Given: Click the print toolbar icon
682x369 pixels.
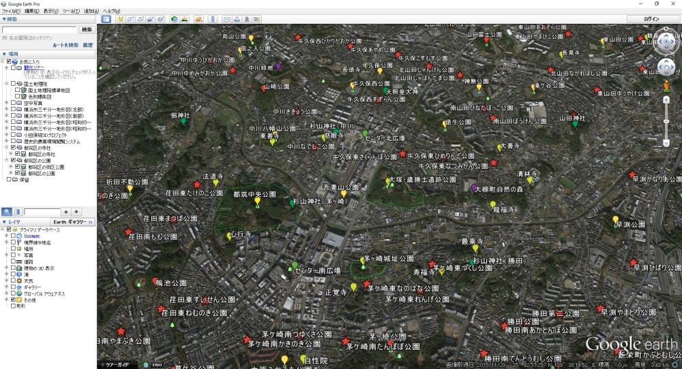Looking at the screenshot, I should (237, 19).
